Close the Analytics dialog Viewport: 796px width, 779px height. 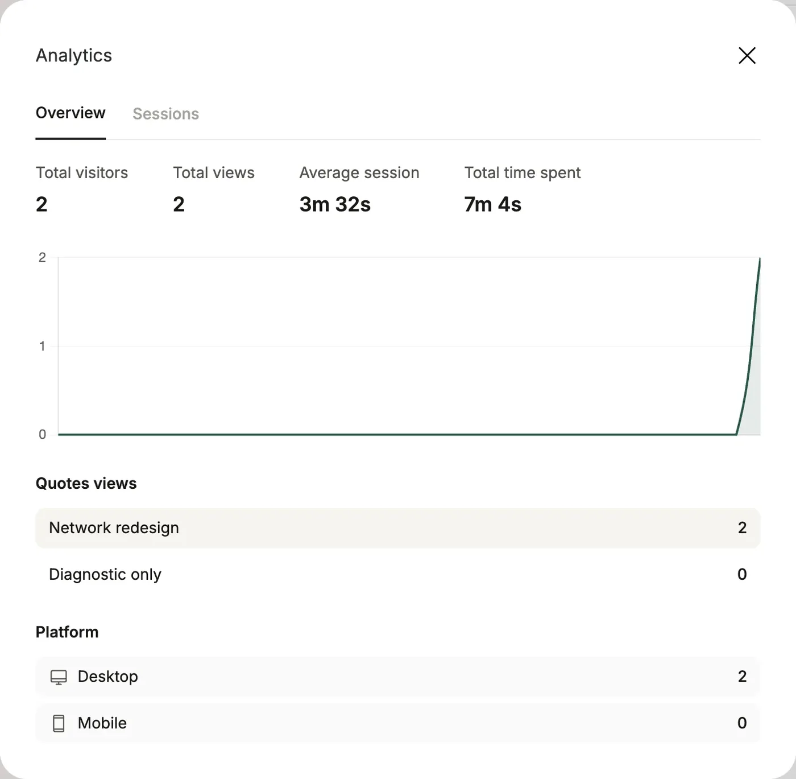pos(747,55)
